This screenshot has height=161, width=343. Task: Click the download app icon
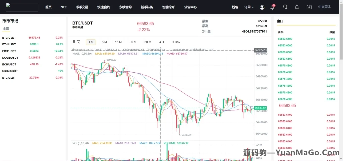[309, 7]
